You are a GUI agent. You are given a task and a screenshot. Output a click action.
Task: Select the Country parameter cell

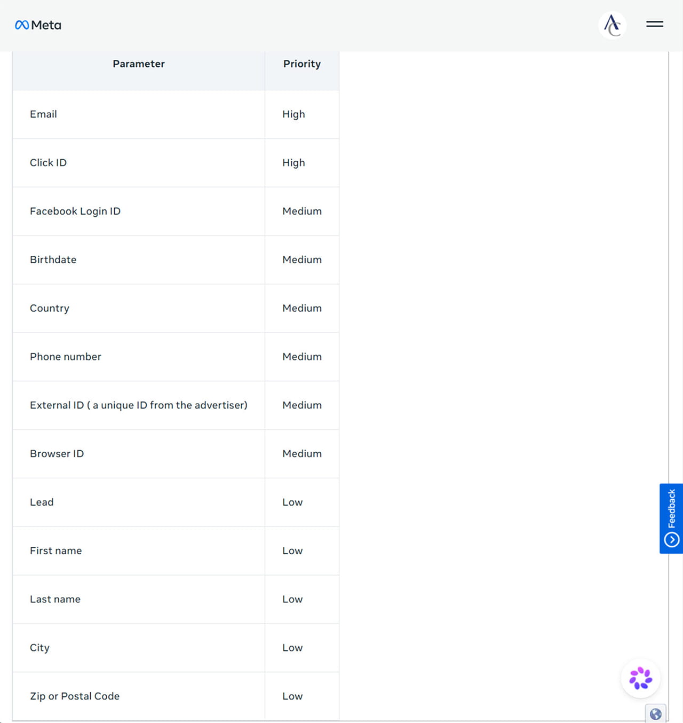pos(139,309)
